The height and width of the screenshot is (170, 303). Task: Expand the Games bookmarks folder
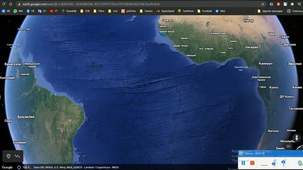tap(146, 11)
